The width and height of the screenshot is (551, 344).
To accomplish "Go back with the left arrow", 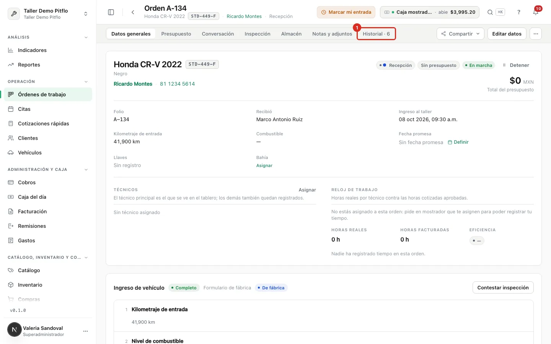I will (x=133, y=12).
